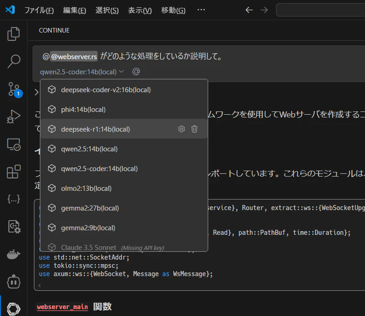
Task: Open Source Control view with 1 badge
Action: [x=14, y=89]
